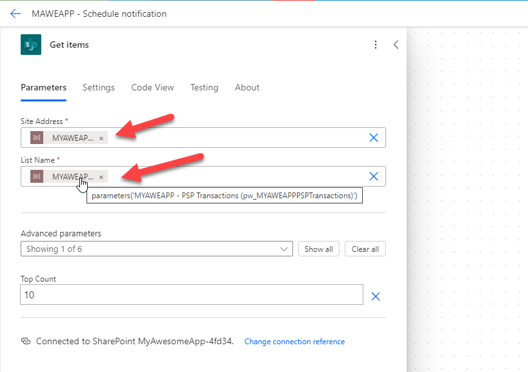Open the Settings tab
This screenshot has width=528, height=372.
(x=99, y=88)
